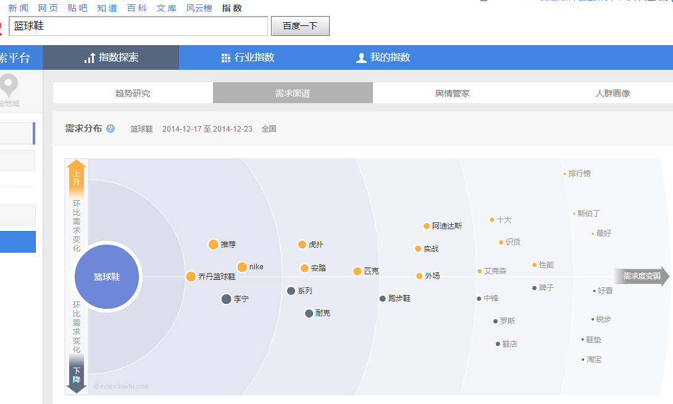Click the orange 上升 arrow

point(77,178)
